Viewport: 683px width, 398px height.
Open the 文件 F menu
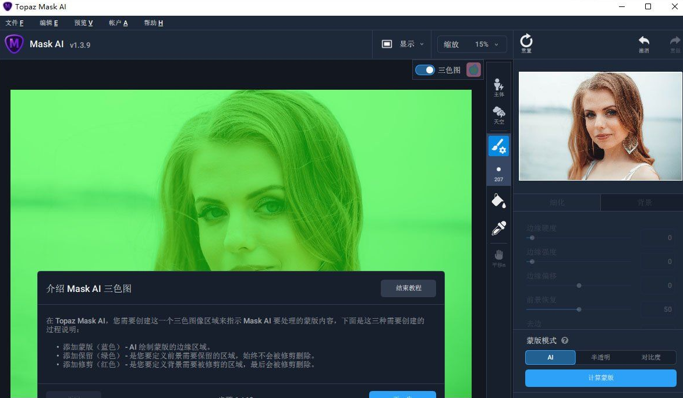pyautogui.click(x=15, y=23)
